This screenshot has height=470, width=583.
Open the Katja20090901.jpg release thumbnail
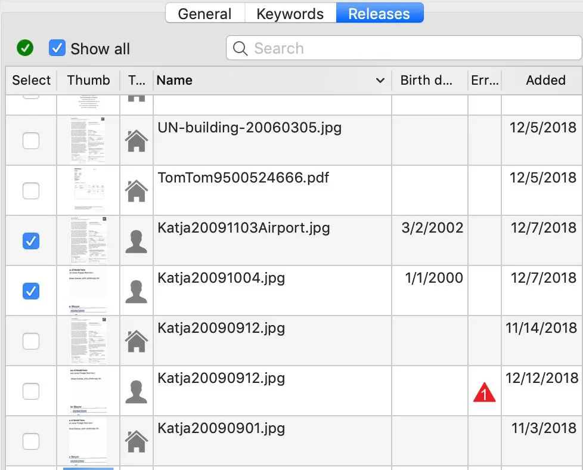88,441
